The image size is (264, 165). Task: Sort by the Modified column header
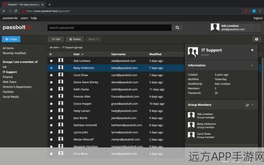155,54
